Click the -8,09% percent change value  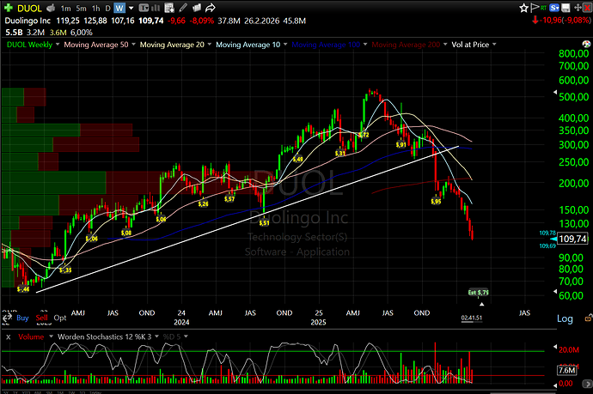pos(202,21)
